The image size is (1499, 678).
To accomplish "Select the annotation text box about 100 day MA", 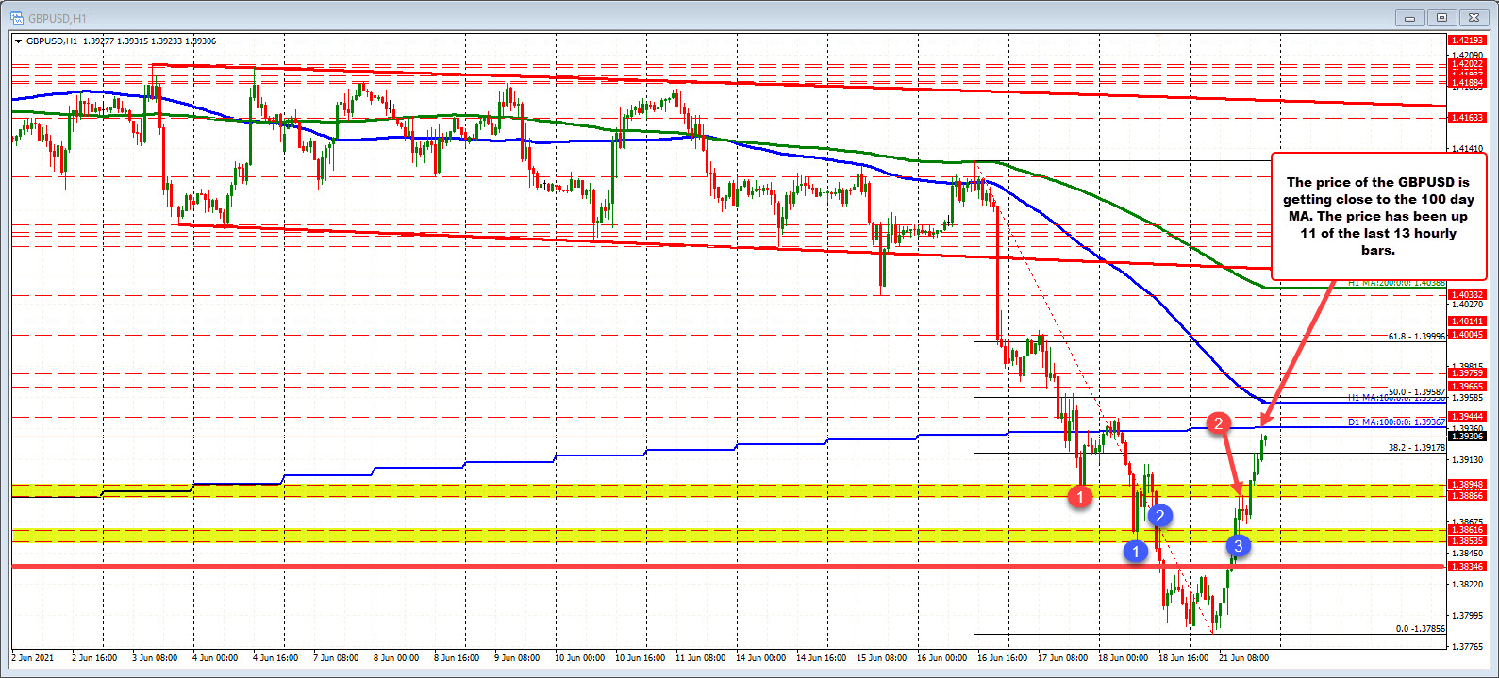I will tap(1377, 216).
